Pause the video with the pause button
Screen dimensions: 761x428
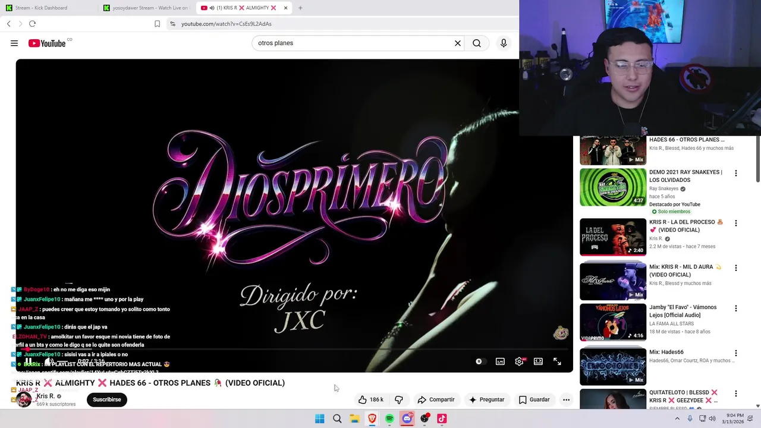28,361
